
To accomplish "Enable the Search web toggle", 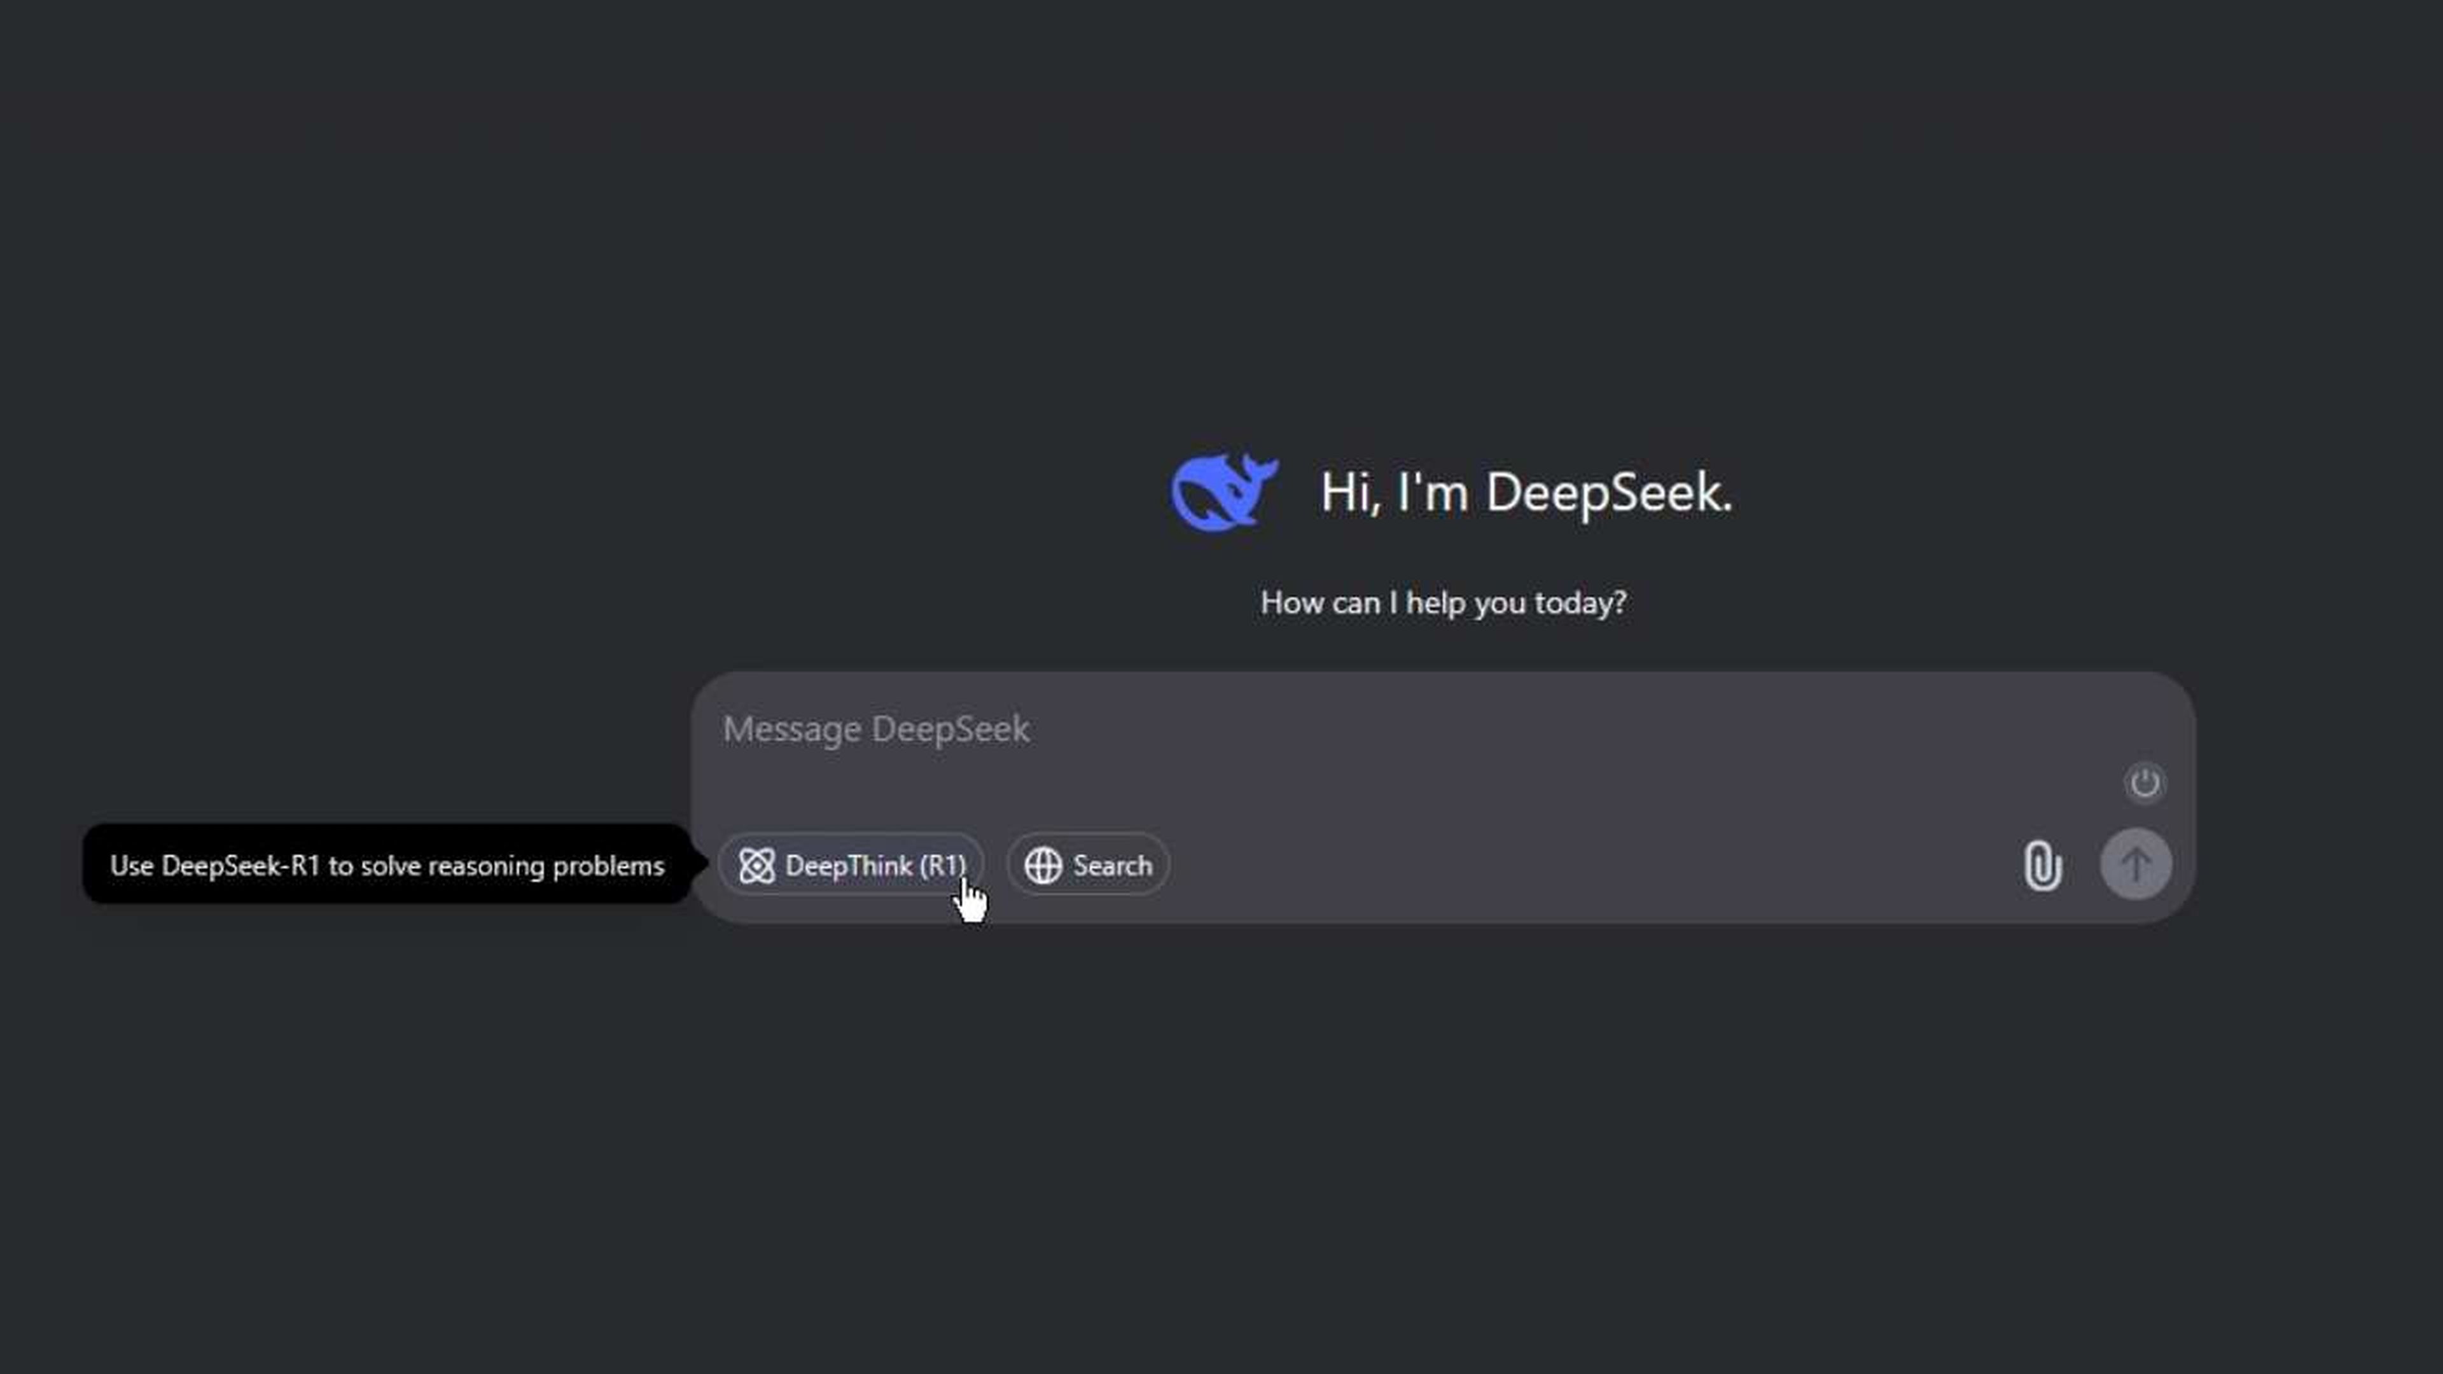I will [x=1088, y=865].
